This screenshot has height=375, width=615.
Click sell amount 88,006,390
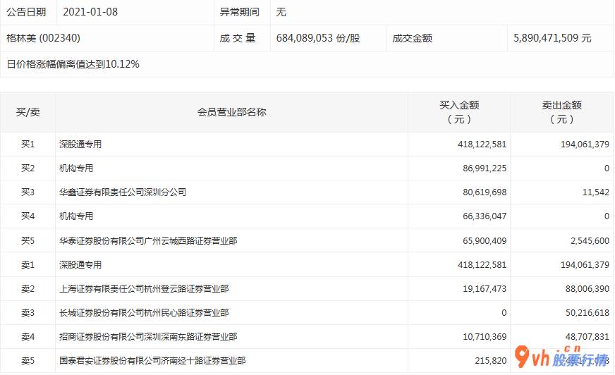pyautogui.click(x=587, y=289)
